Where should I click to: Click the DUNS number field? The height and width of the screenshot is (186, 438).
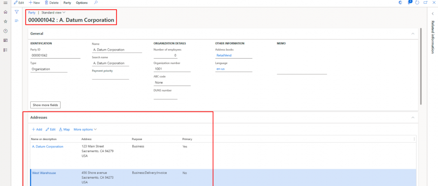tap(165, 96)
